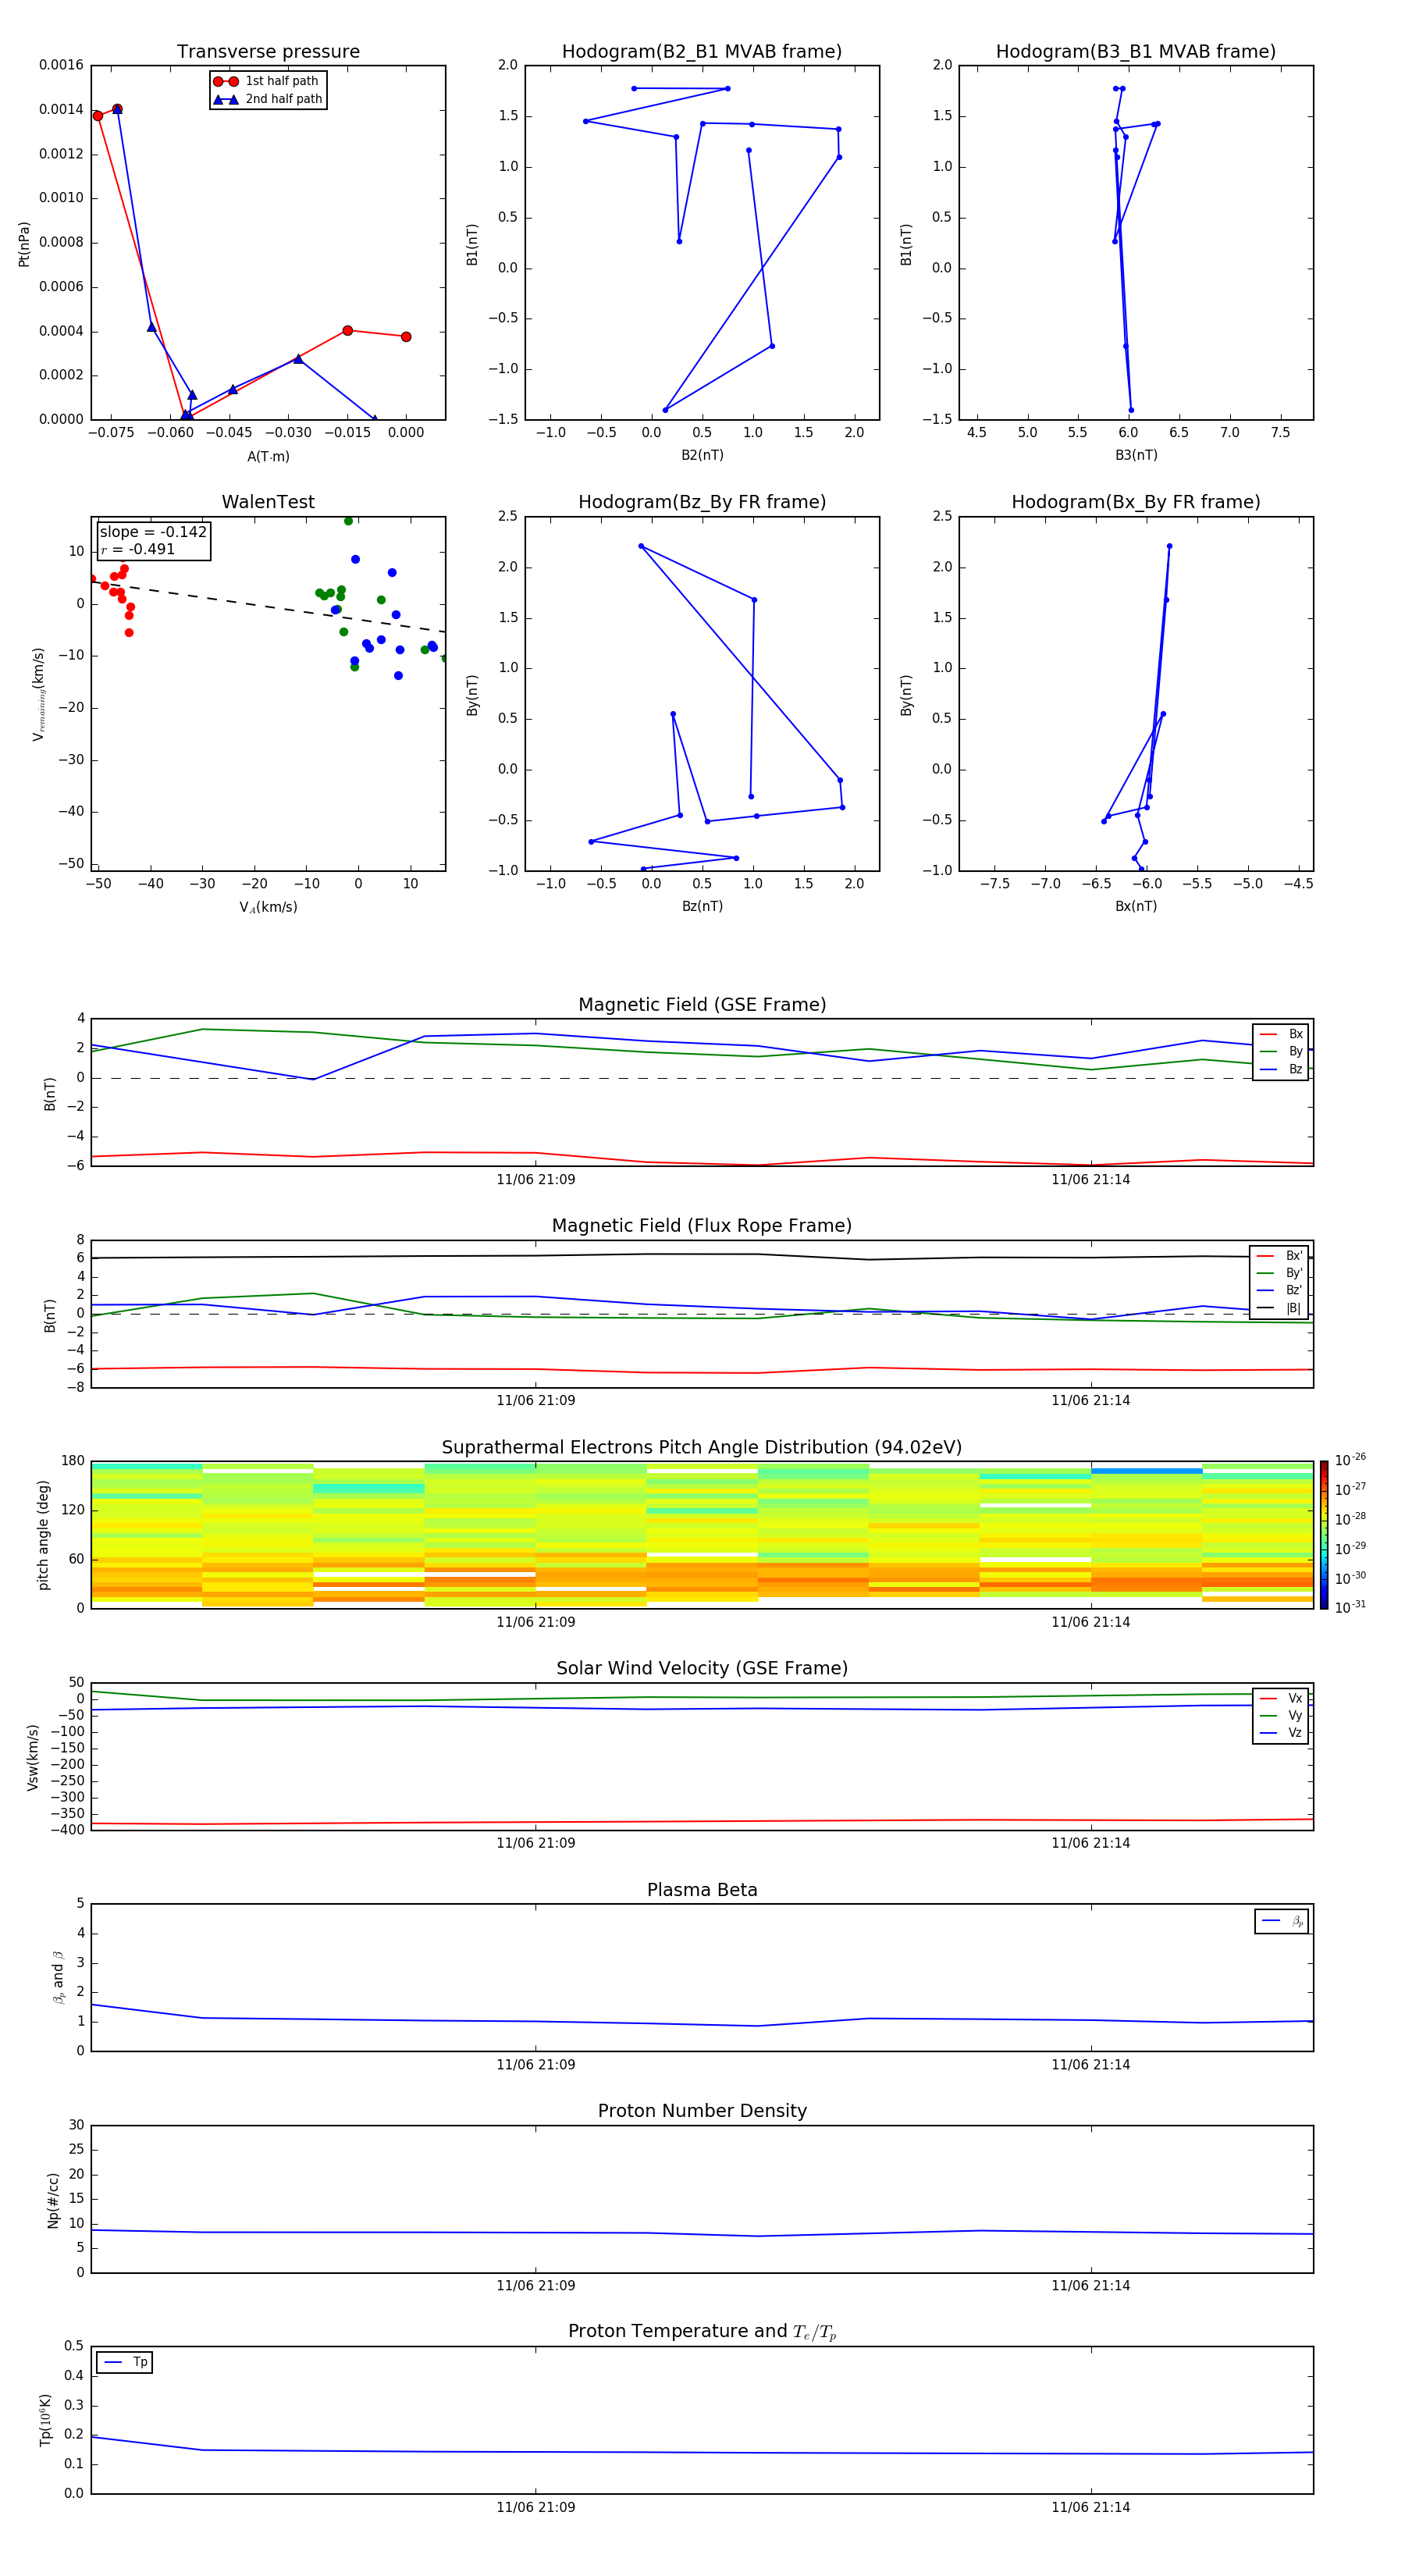
Task: Click 'Proton Temperature and Te/Tp' title
Action: click(x=702, y=2331)
